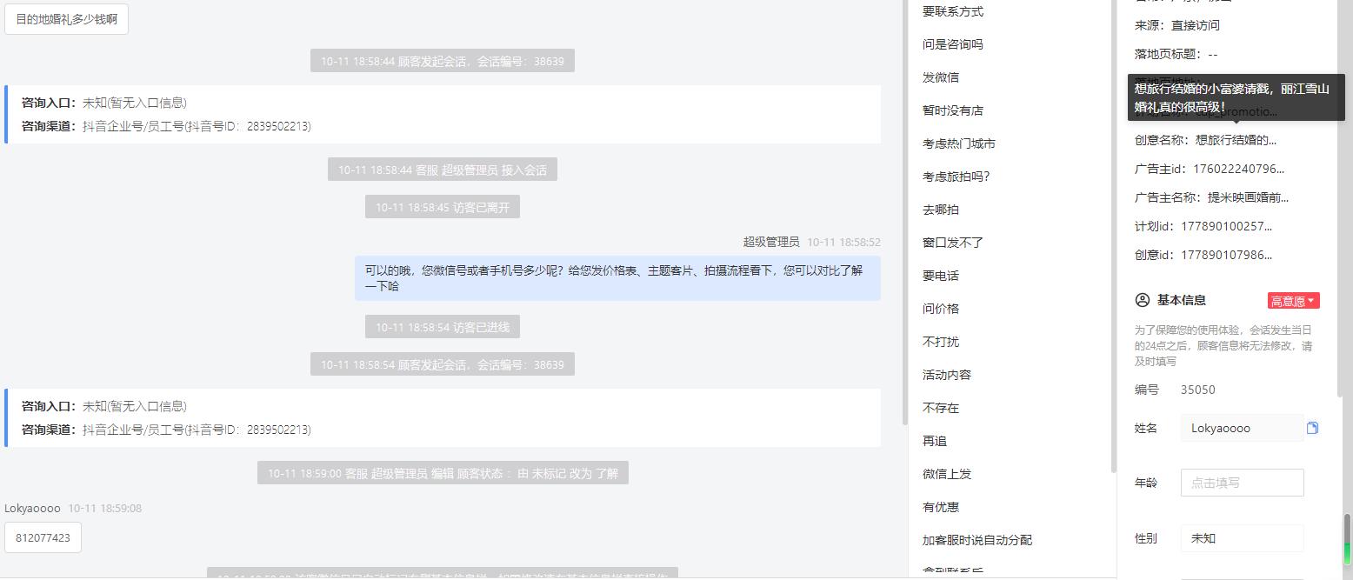Click the 超级管理员 sender label above the agent reply
1353x580 pixels.
(x=771, y=242)
